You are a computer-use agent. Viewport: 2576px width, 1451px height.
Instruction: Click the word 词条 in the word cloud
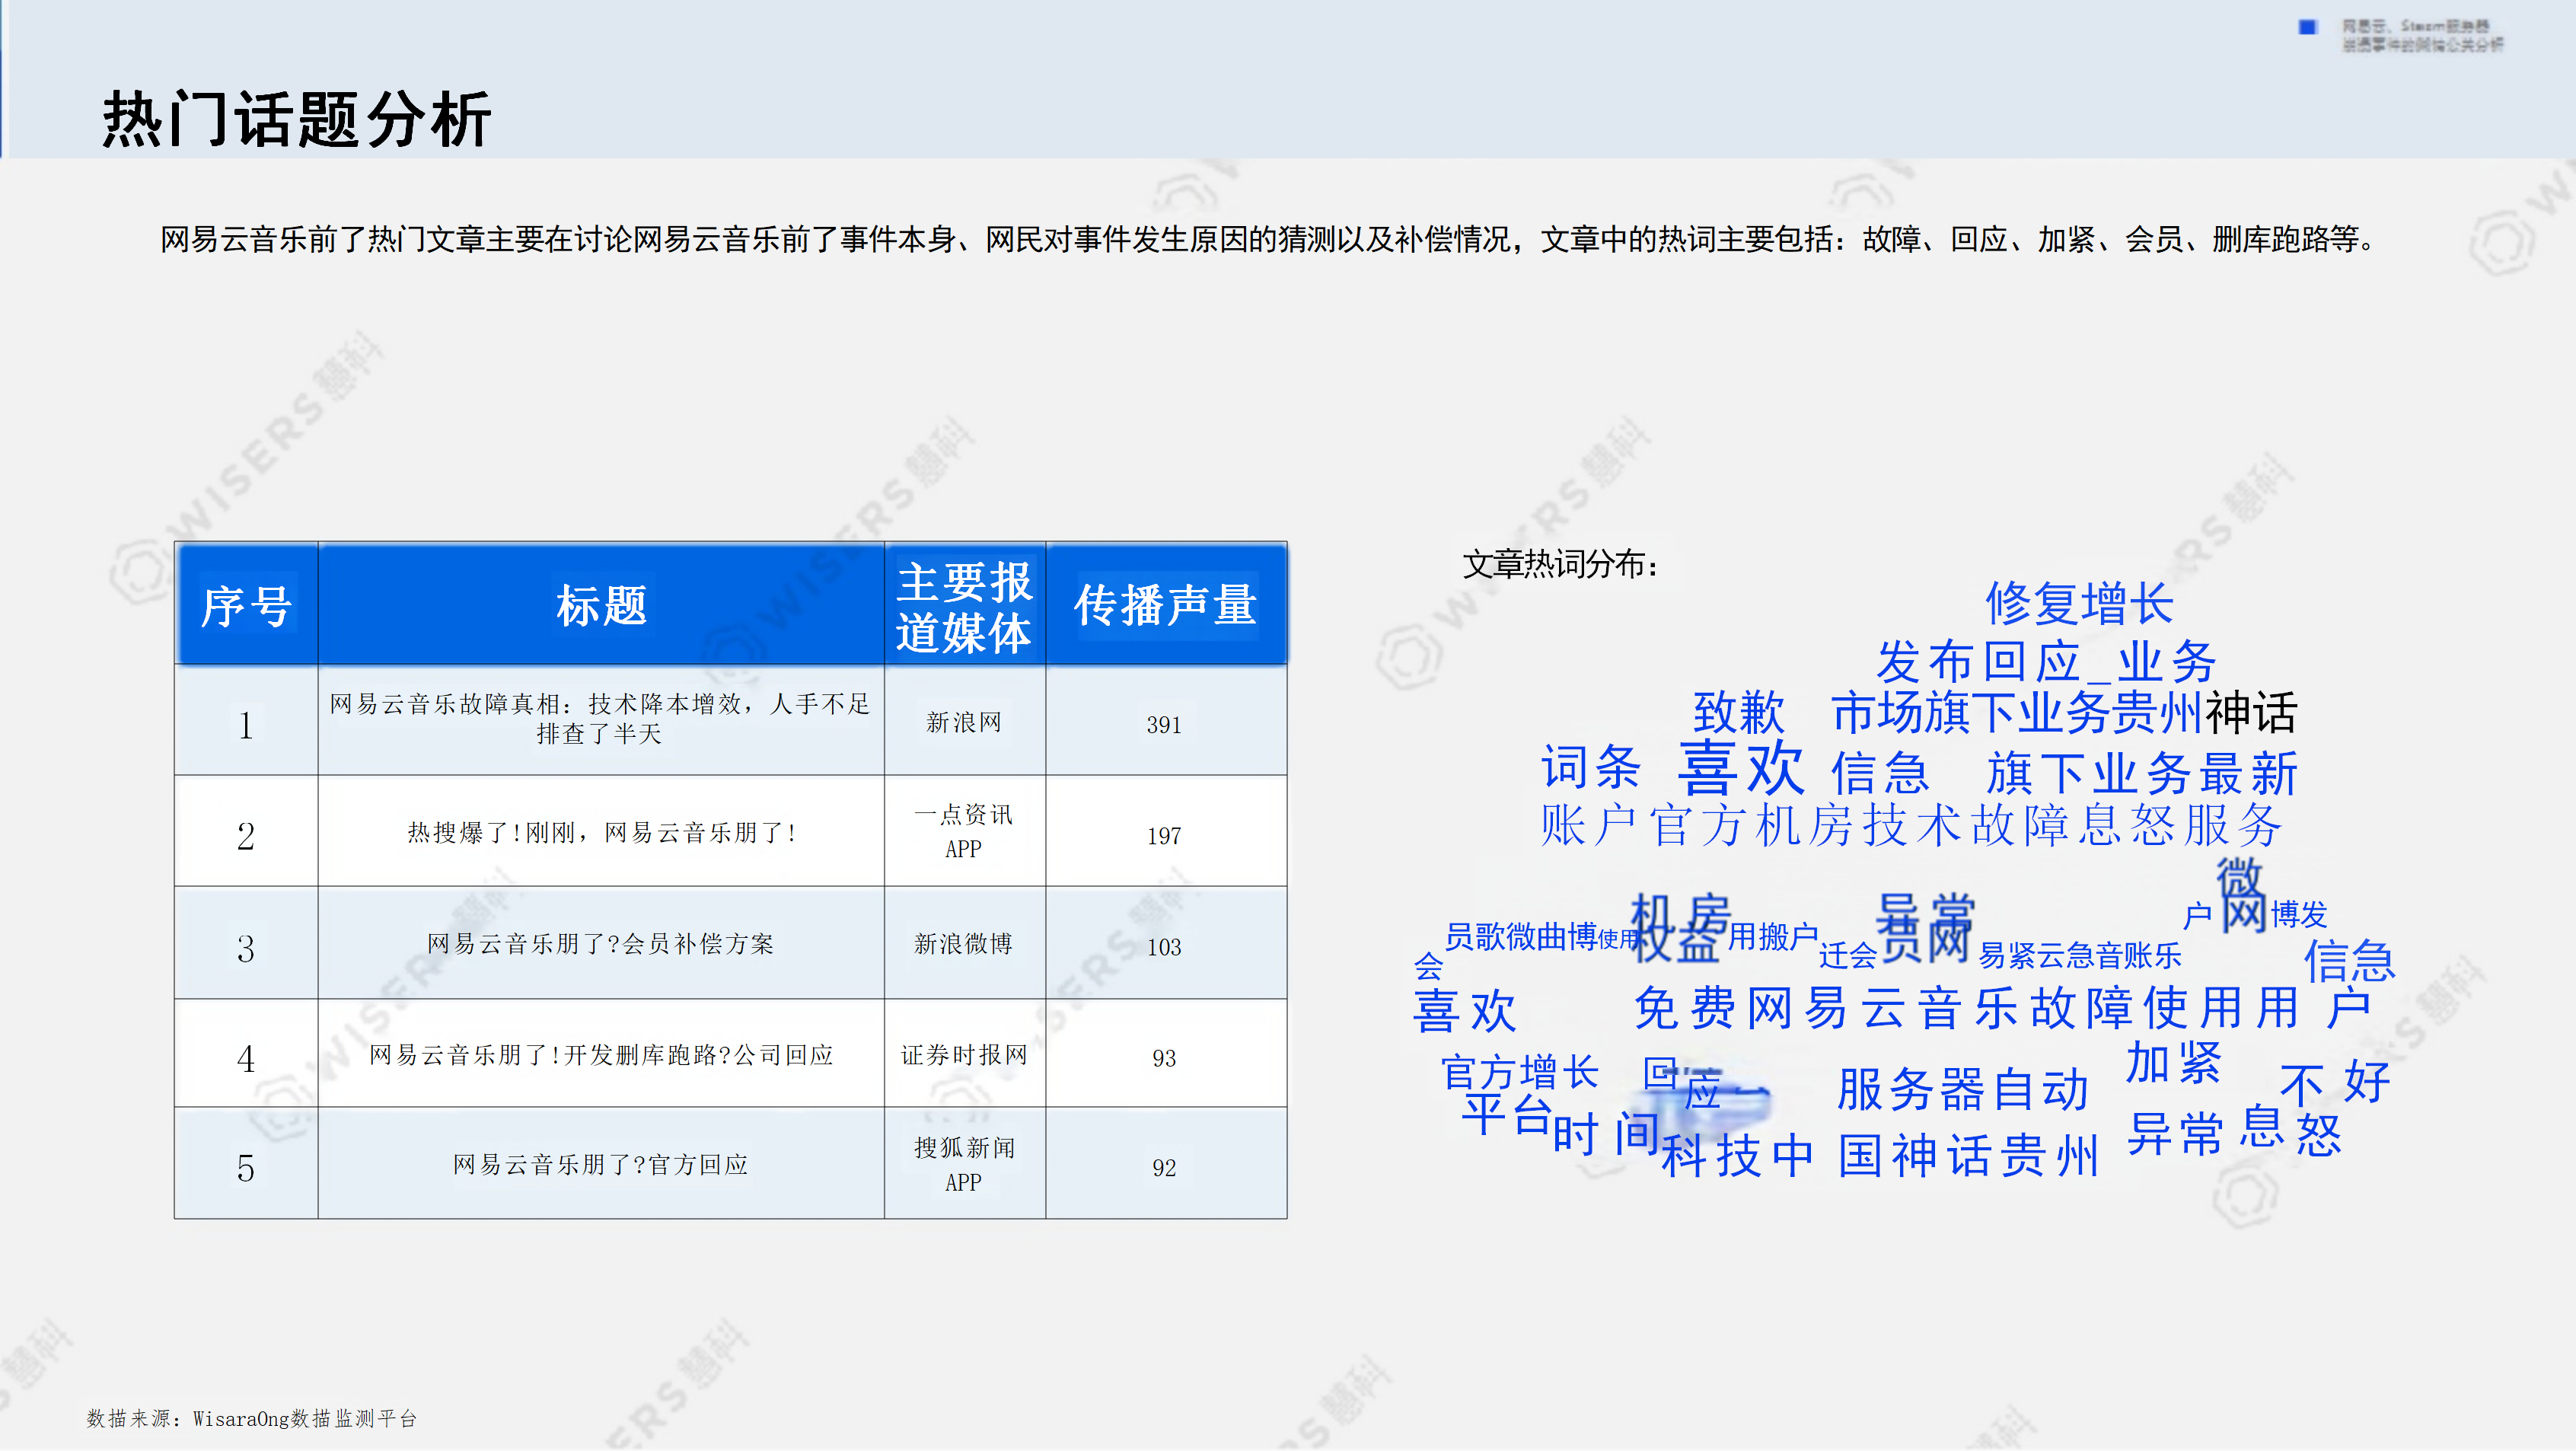pyautogui.click(x=1591, y=767)
